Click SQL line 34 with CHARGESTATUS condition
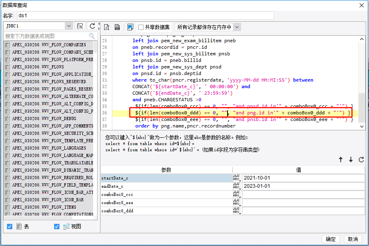 pyautogui.click(x=167, y=100)
